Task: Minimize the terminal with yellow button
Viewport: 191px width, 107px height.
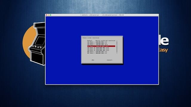Action: 48,15
